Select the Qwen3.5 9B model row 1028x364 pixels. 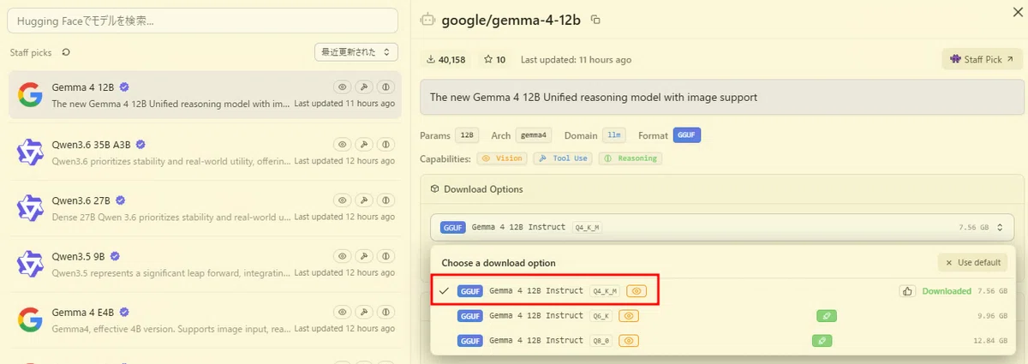pos(203,264)
